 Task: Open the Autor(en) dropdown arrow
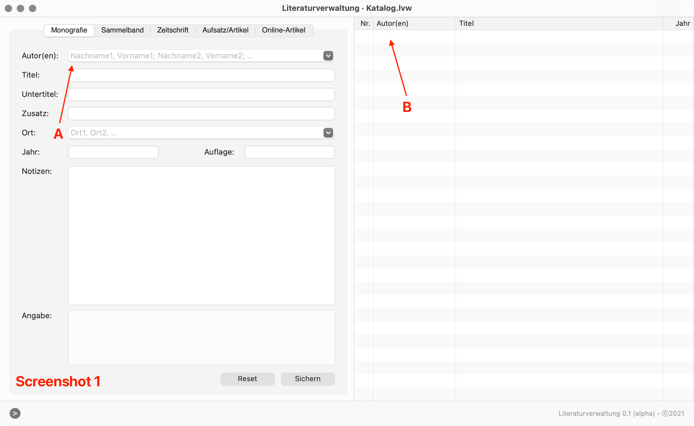point(328,56)
